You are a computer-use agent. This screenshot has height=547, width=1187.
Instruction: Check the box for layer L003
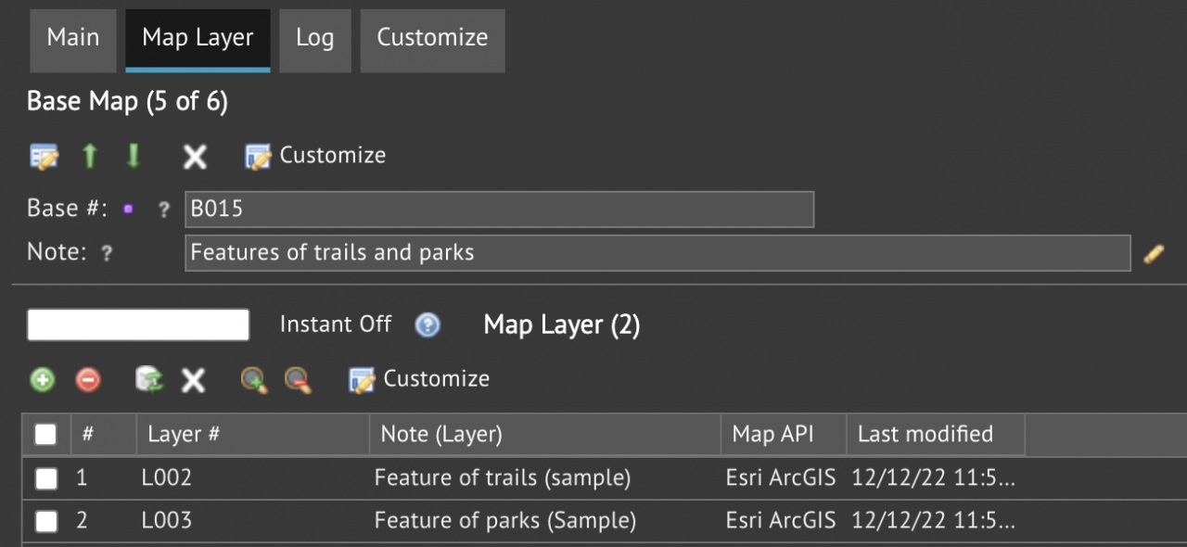(45, 522)
